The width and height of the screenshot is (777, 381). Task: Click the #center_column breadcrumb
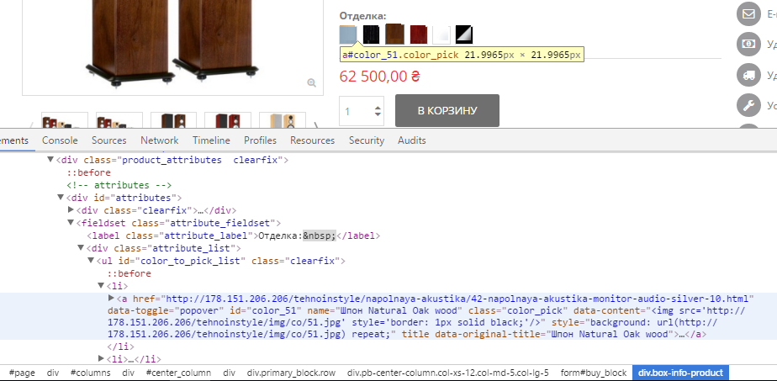(178, 373)
